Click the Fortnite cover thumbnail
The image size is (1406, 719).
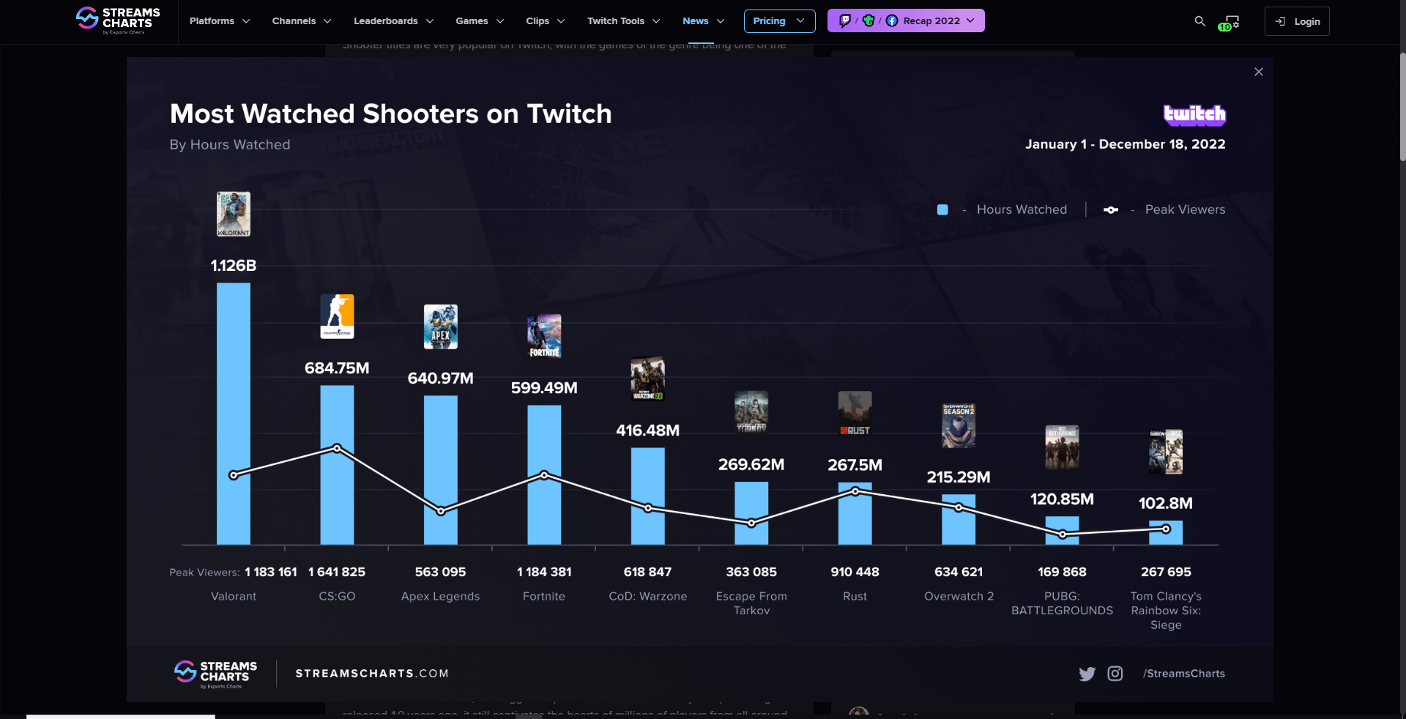544,336
